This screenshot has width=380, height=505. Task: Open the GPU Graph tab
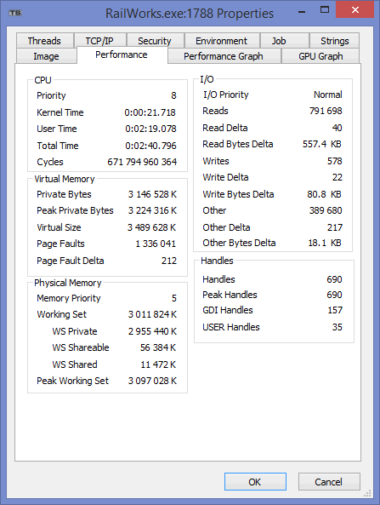320,56
